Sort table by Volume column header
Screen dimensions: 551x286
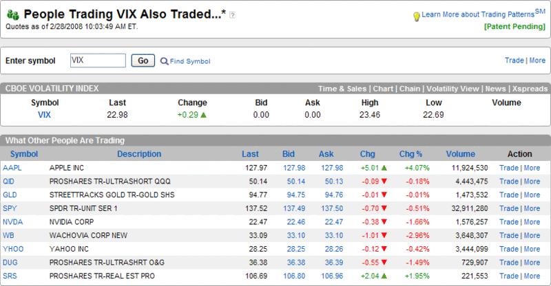click(460, 154)
